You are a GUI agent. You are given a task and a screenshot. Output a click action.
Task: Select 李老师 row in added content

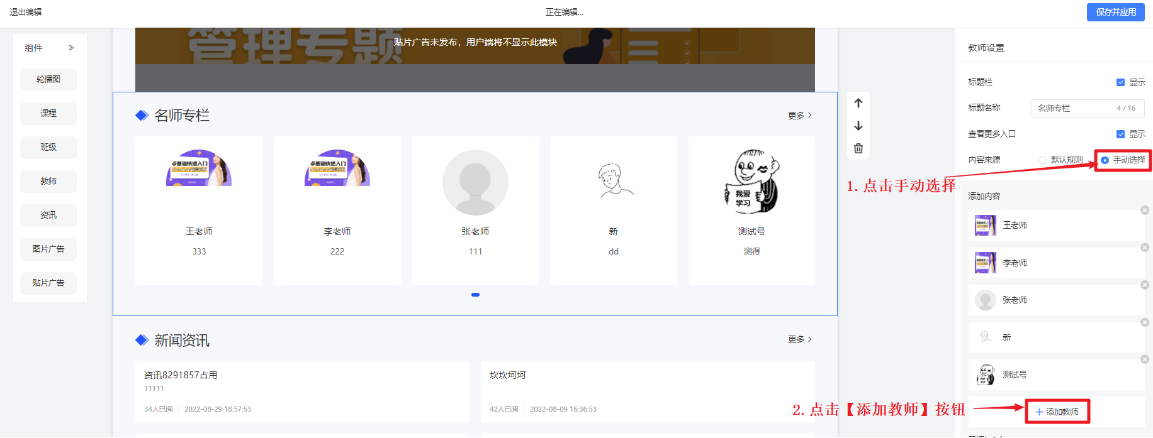pos(1056,263)
